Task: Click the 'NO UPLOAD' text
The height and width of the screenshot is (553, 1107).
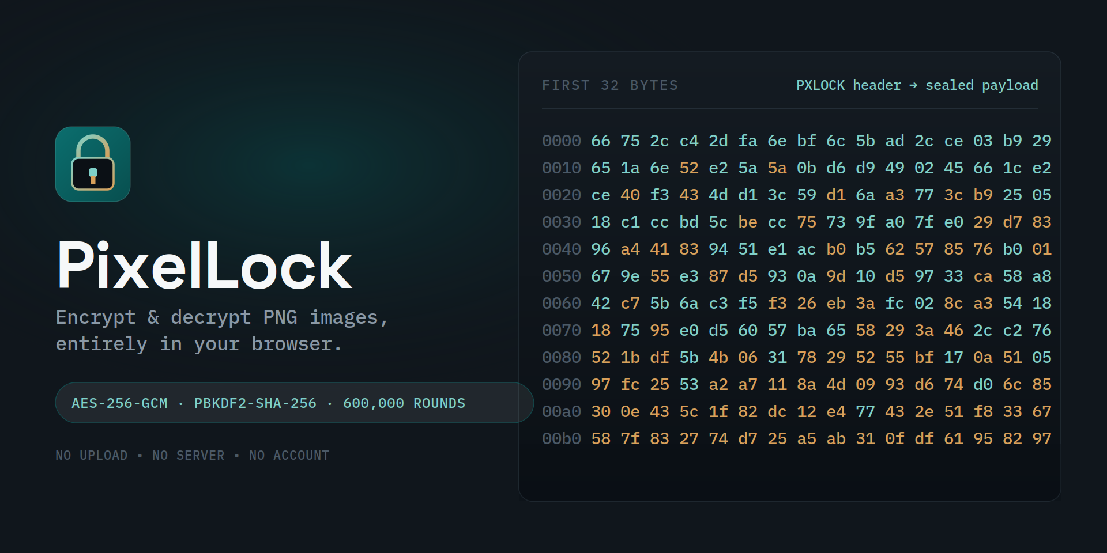Action: (x=92, y=456)
